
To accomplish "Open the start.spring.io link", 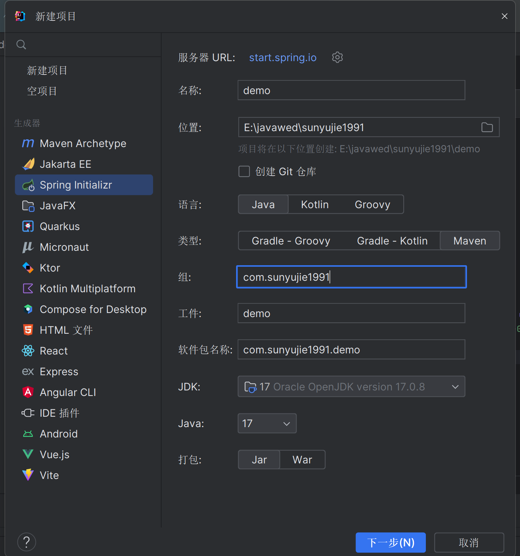I will pos(283,57).
